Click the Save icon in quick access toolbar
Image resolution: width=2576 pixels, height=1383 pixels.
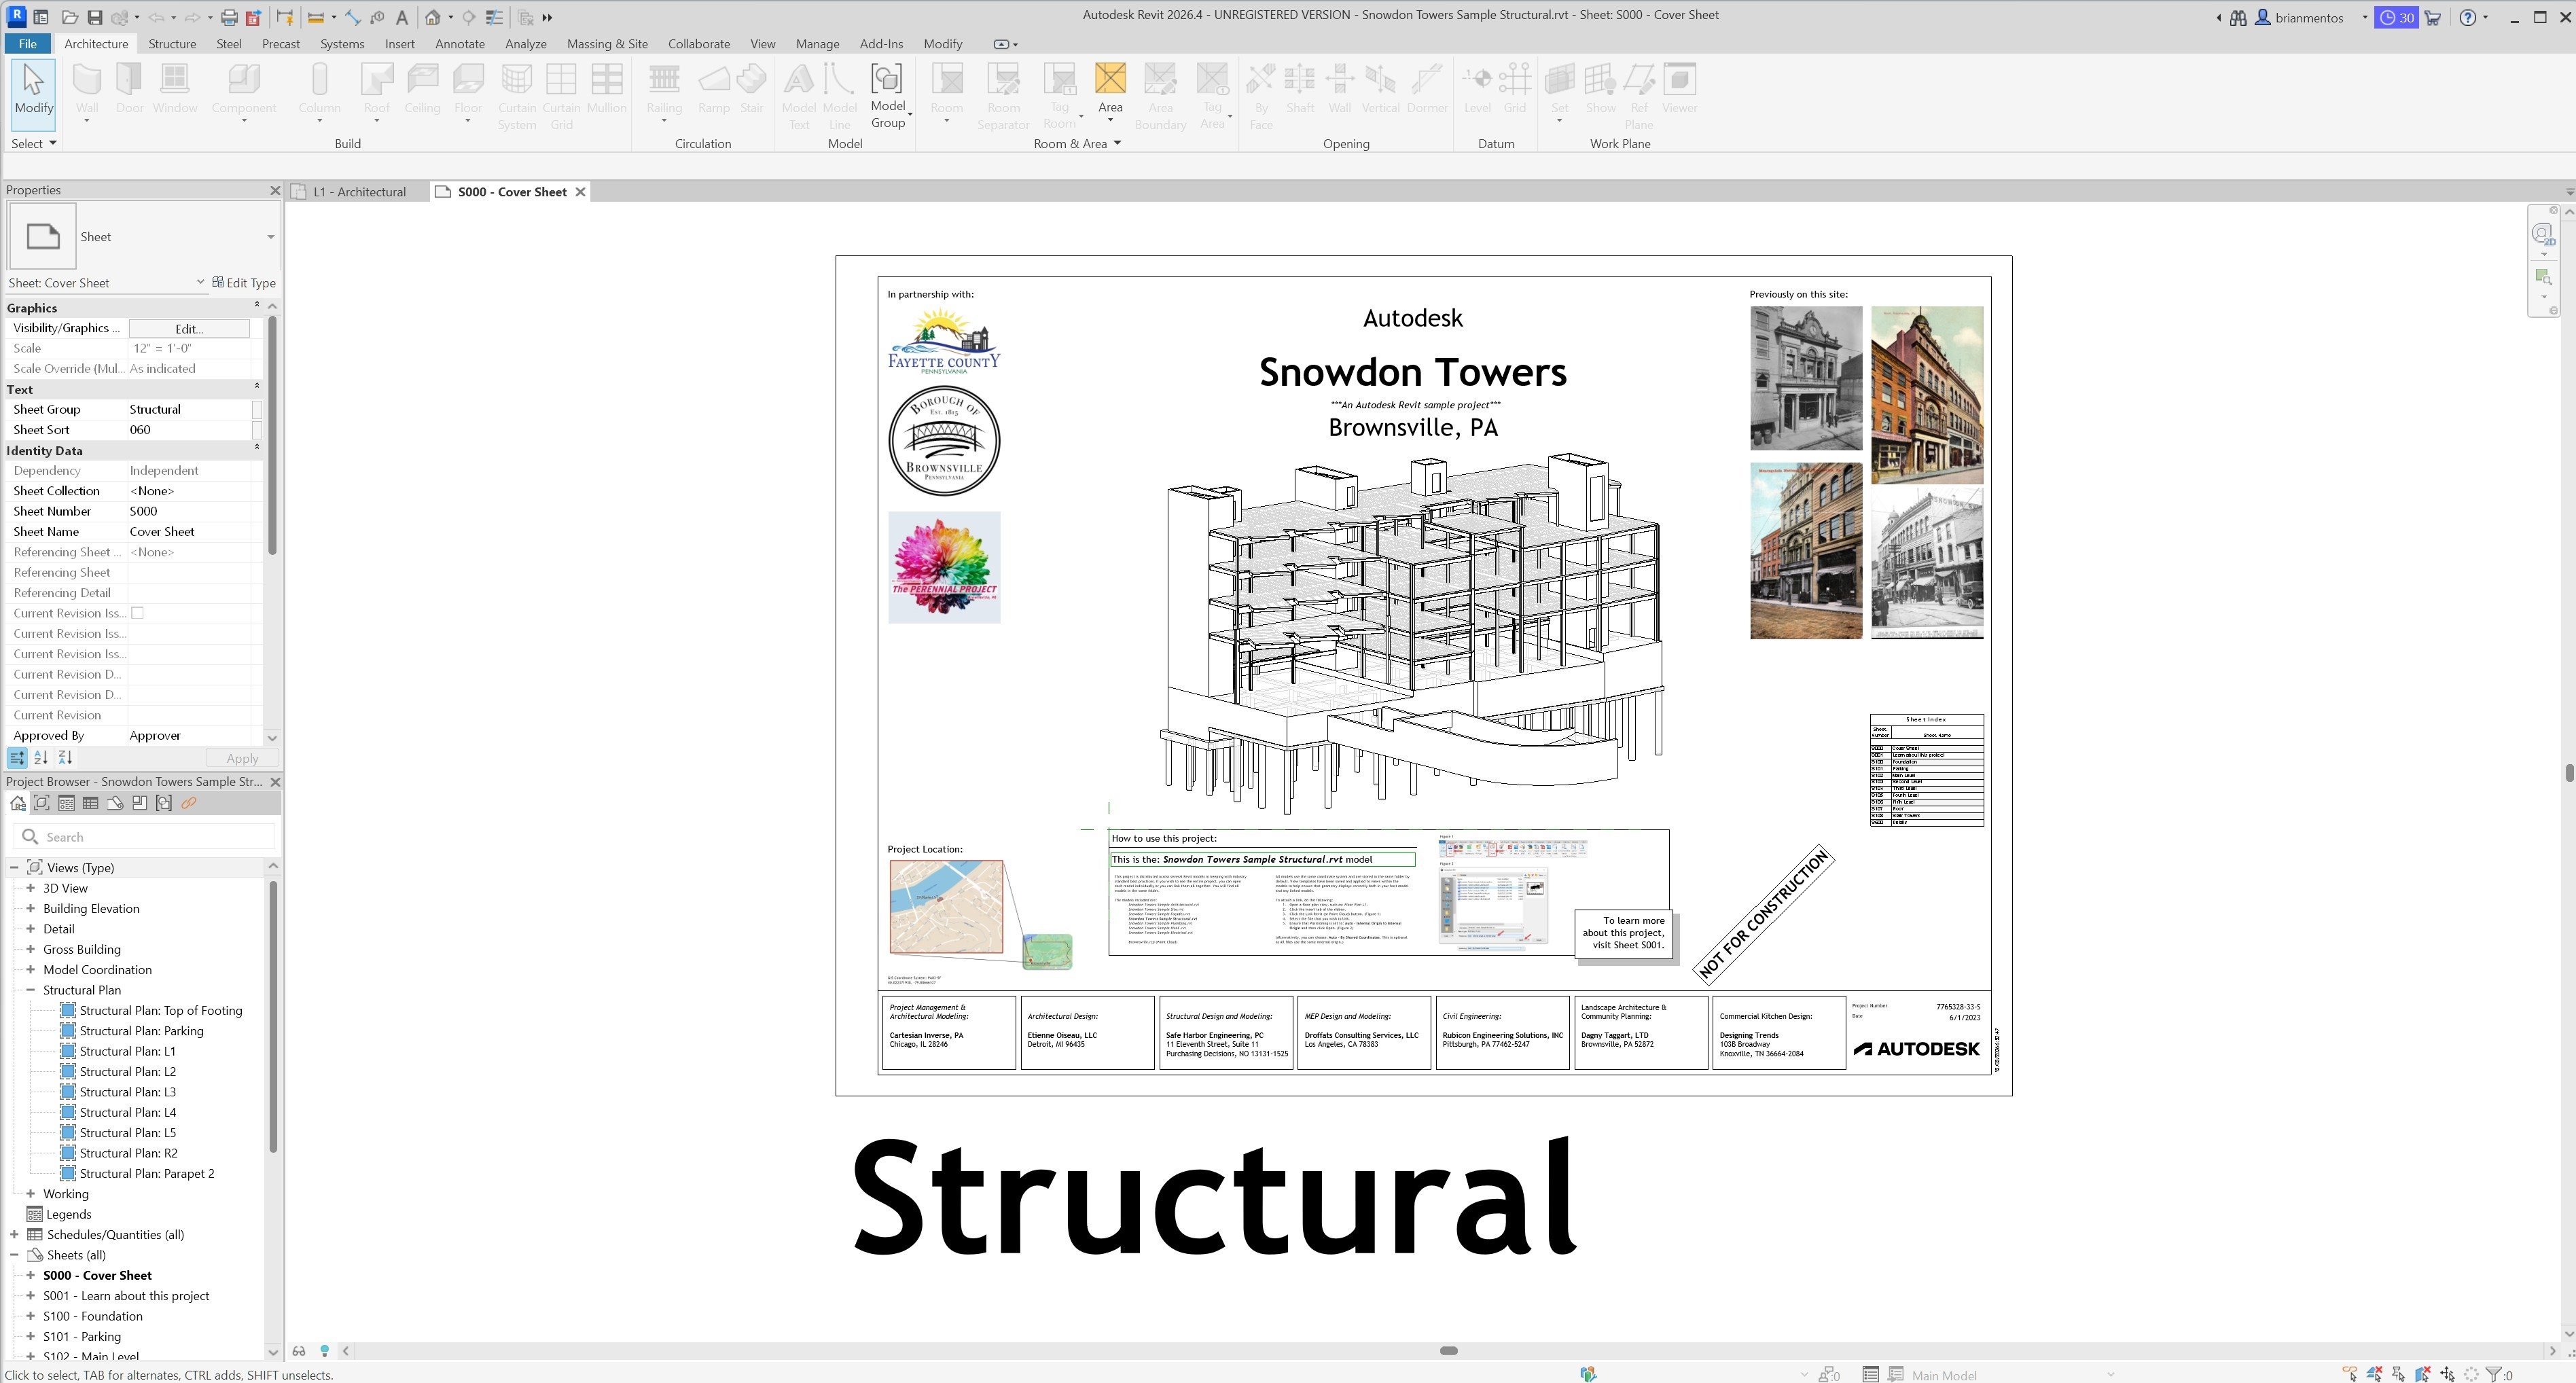[94, 17]
